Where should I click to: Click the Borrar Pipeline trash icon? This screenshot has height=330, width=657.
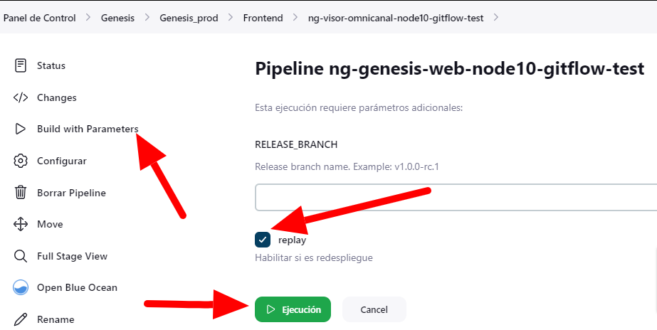pos(21,193)
